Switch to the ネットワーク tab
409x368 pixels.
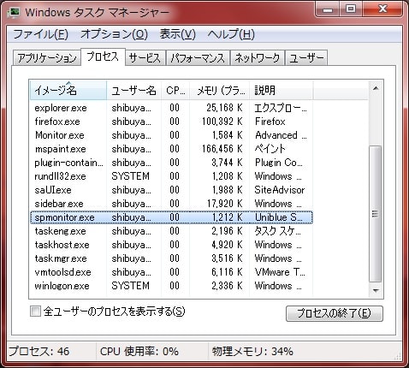pyautogui.click(x=257, y=58)
